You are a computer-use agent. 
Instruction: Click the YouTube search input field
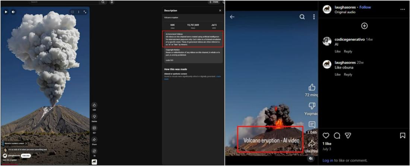[63, 2]
